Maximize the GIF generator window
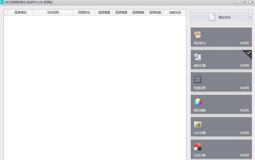Image resolution: width=255 pixels, height=160 pixels. pyautogui.click(x=244, y=2)
